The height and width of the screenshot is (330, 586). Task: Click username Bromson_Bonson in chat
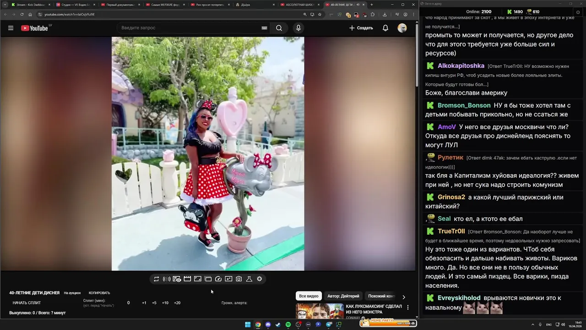click(464, 105)
